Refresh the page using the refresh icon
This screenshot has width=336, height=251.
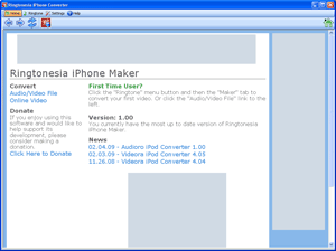point(32,23)
